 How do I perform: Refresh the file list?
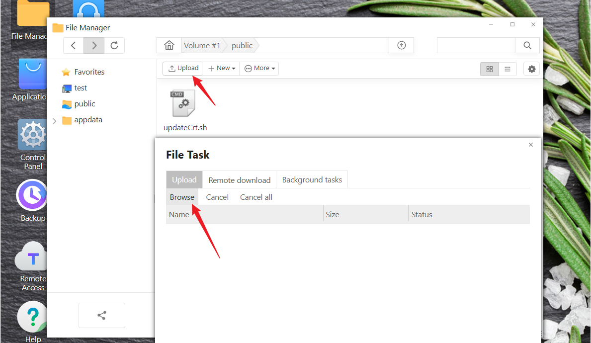[x=114, y=46]
